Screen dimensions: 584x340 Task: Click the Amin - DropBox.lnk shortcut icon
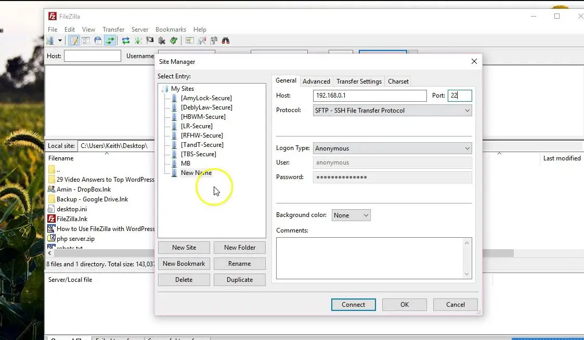51,189
